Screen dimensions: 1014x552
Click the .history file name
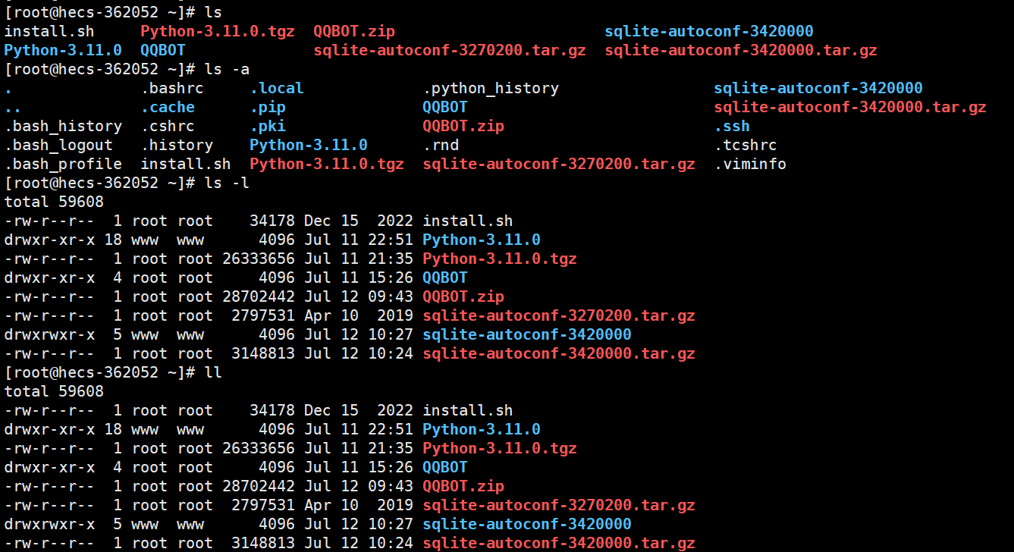[x=177, y=145]
